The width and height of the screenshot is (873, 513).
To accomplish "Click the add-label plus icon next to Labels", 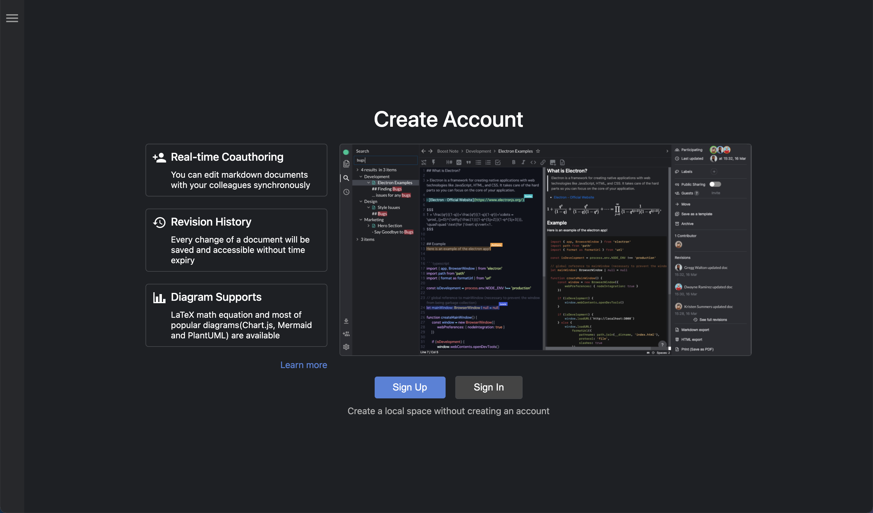I will point(714,172).
